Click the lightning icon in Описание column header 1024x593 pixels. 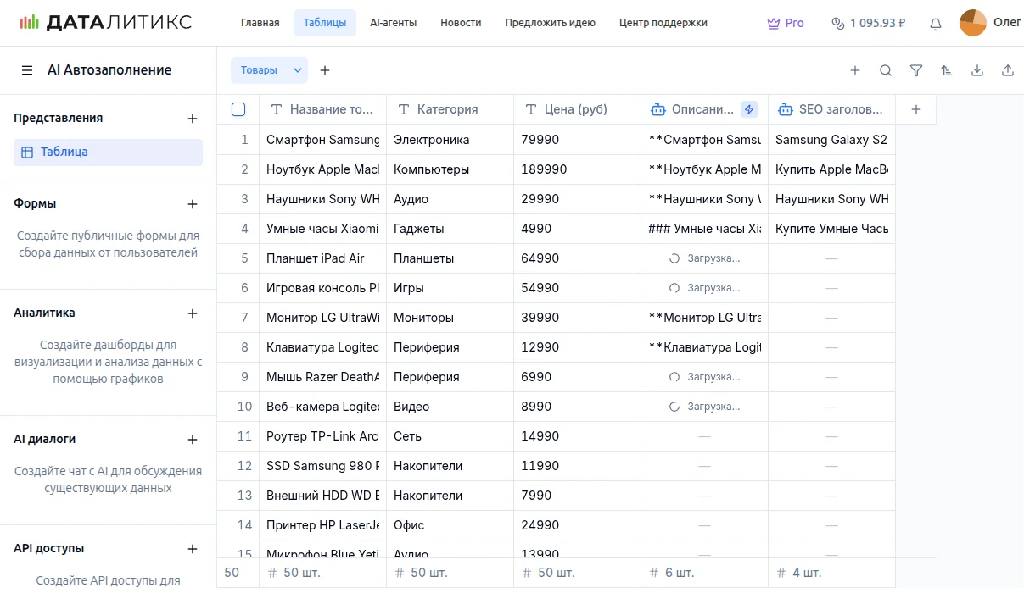pyautogui.click(x=748, y=109)
